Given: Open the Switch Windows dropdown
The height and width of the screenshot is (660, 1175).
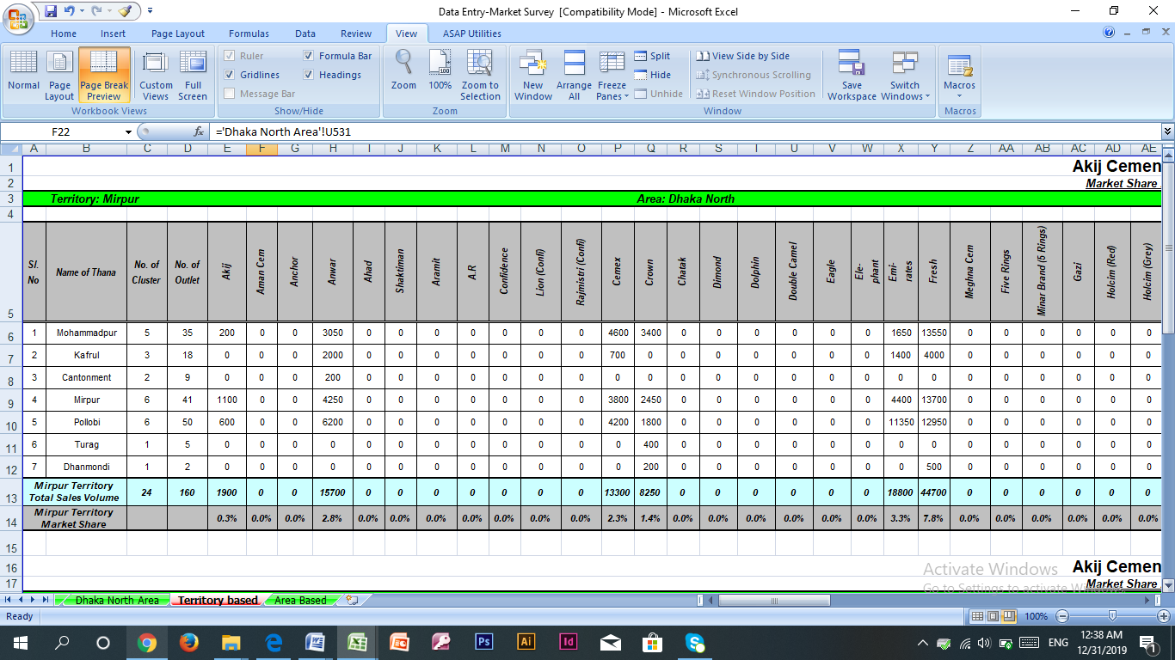Looking at the screenshot, I should 927,97.
